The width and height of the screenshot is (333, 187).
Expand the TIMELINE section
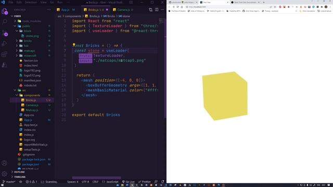pyautogui.click(x=20, y=177)
